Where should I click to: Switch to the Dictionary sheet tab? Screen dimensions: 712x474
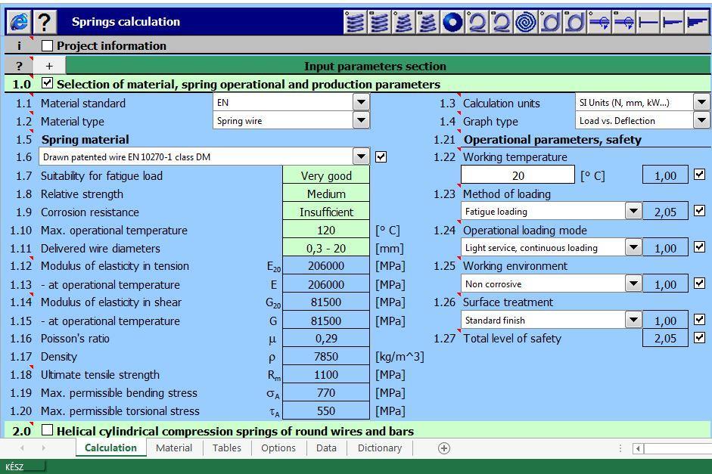pyautogui.click(x=380, y=448)
